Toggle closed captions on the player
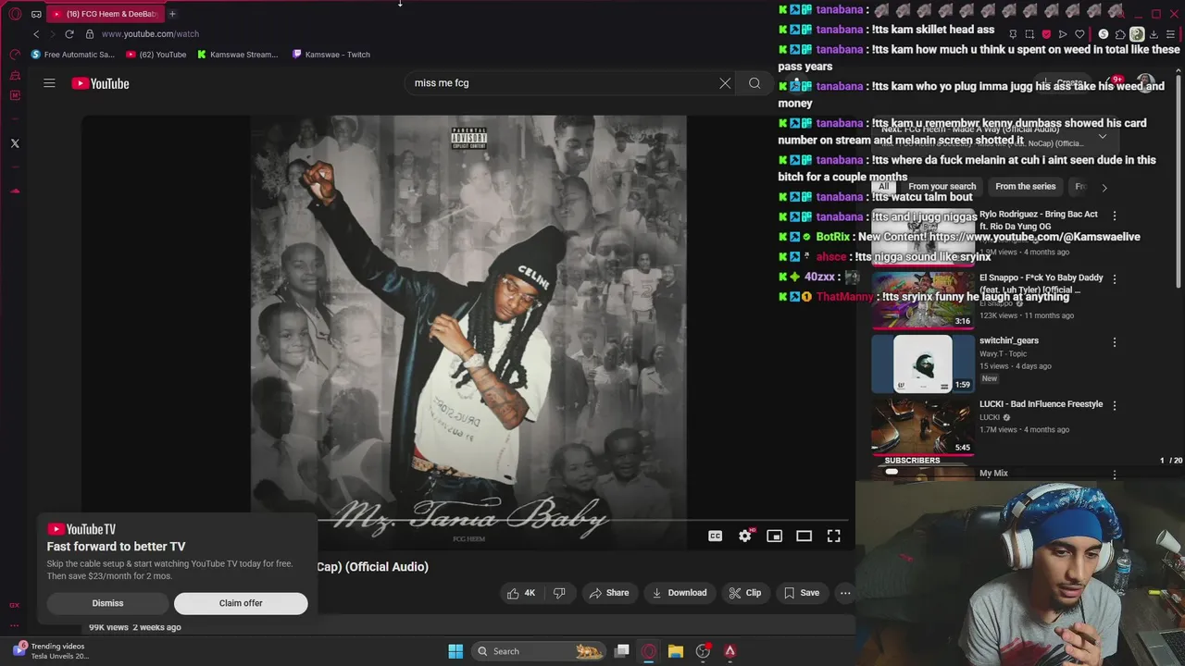Image resolution: width=1185 pixels, height=666 pixels. pos(715,536)
